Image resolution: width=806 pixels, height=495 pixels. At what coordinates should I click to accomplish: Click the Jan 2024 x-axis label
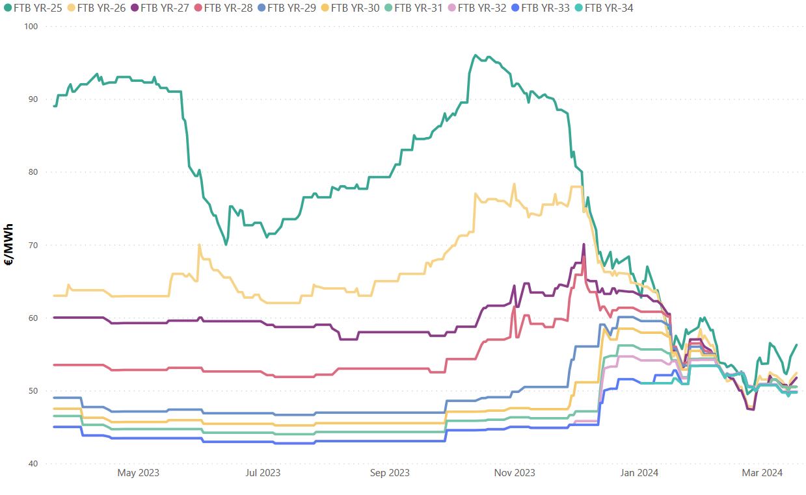coord(639,473)
